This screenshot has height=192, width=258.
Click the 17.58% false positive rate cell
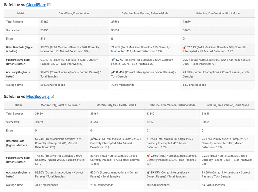click(60, 160)
